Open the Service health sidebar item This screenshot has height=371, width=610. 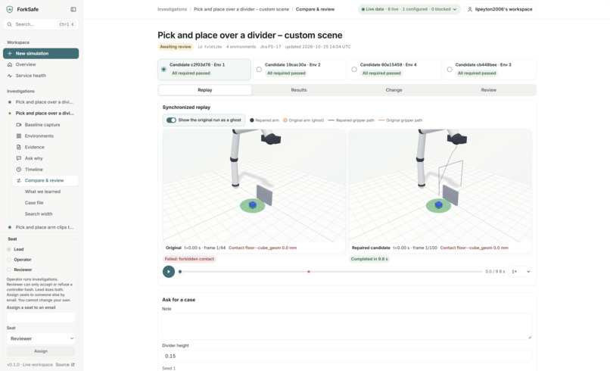pyautogui.click(x=41, y=76)
